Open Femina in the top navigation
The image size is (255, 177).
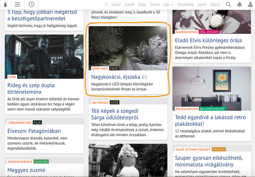point(155,5)
